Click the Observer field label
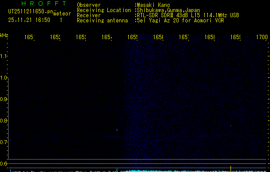 [x=89, y=5]
